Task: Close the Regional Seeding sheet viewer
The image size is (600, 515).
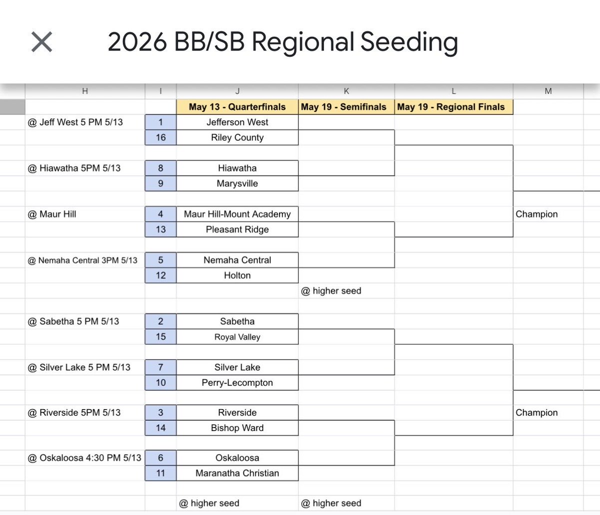Action: [x=42, y=42]
